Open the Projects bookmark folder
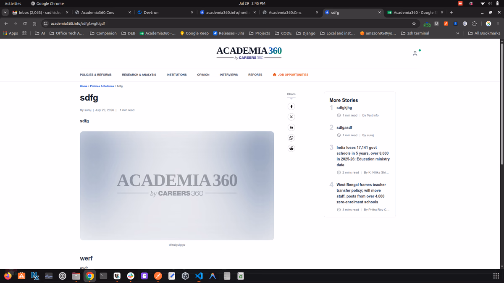 coord(260,33)
